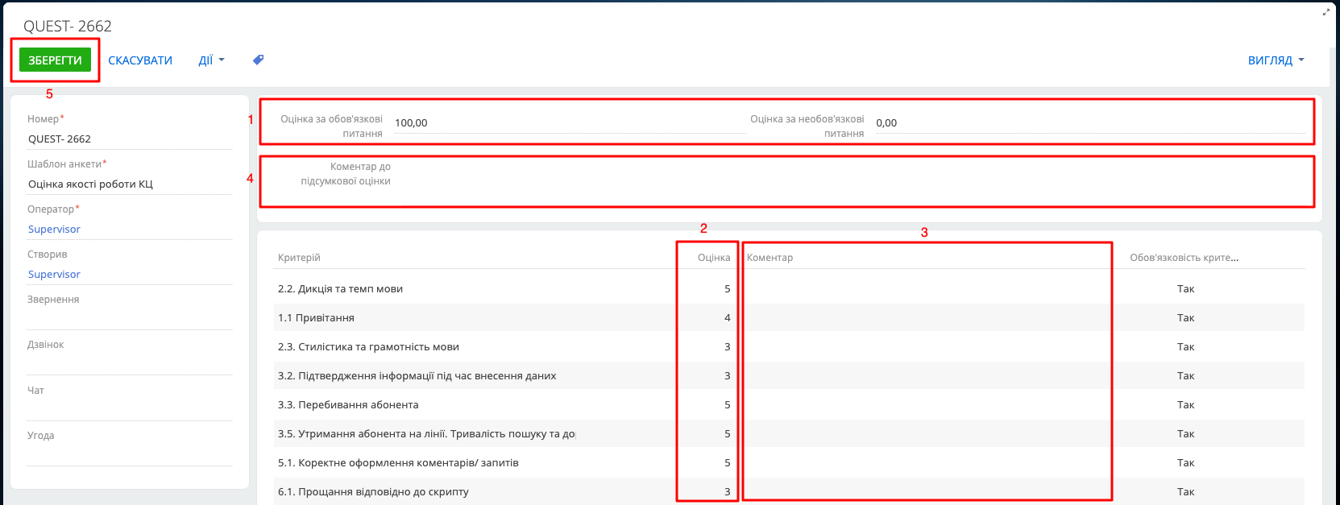The image size is (1340, 505).
Task: Open the Supervisor link under Оператор
Action: 54,229
